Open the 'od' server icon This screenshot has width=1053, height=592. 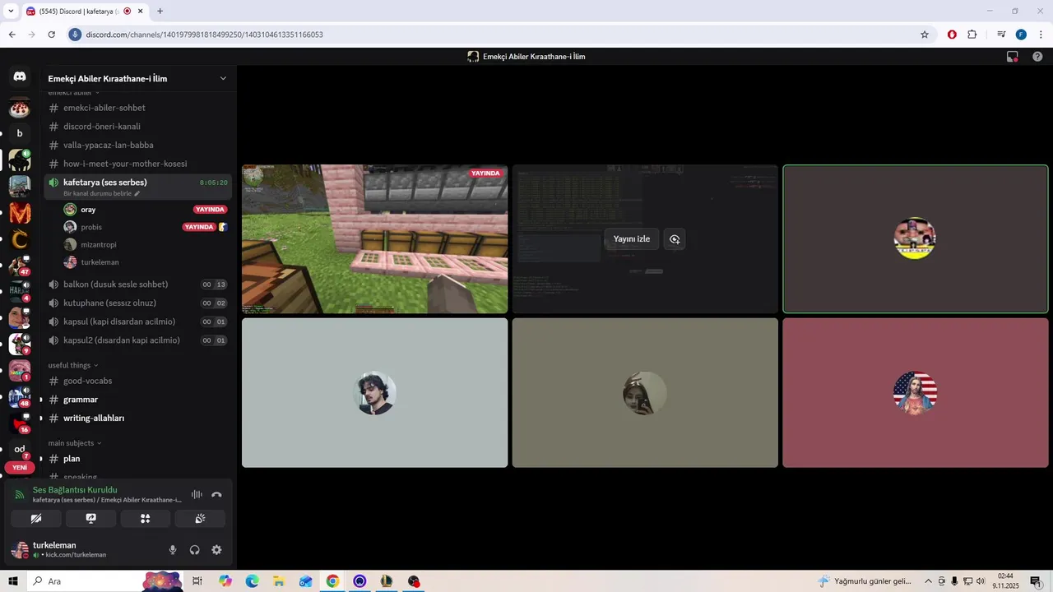coord(20,449)
